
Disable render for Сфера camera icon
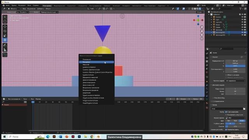pos(245,27)
